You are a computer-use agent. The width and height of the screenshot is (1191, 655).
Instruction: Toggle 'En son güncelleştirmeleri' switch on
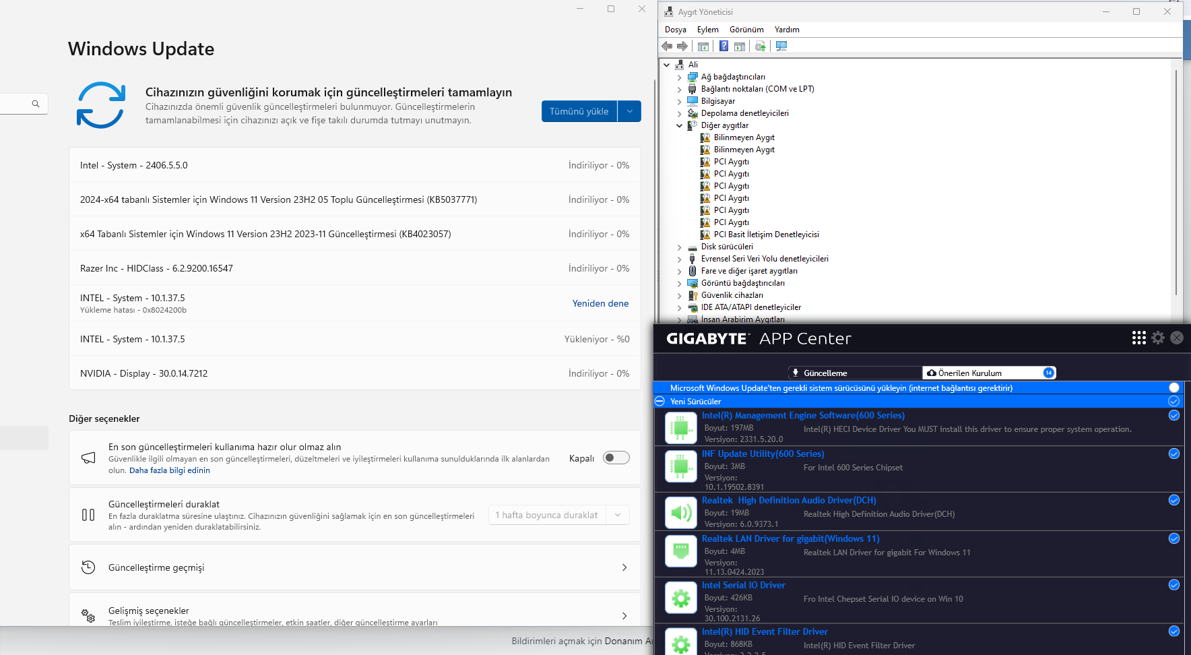tap(616, 458)
